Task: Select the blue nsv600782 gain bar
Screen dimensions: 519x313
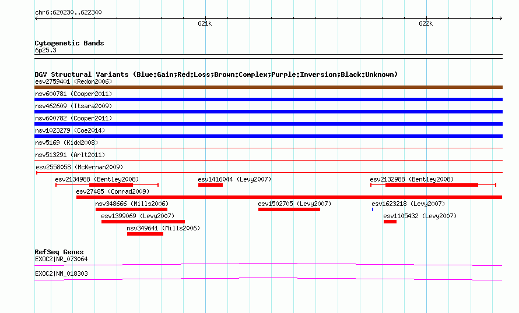Action: (x=268, y=124)
